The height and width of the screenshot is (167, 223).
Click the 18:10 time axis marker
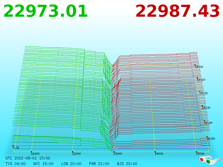point(201,80)
